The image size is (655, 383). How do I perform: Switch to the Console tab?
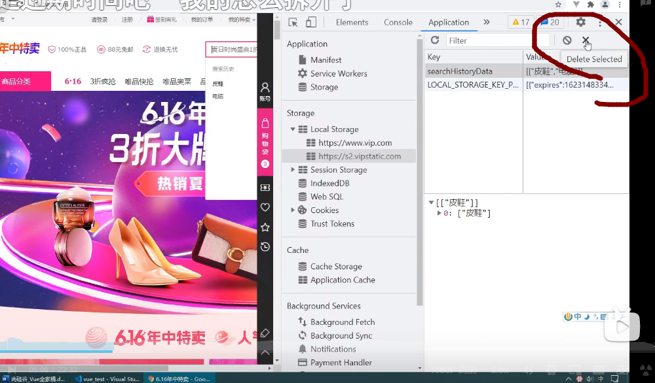398,22
